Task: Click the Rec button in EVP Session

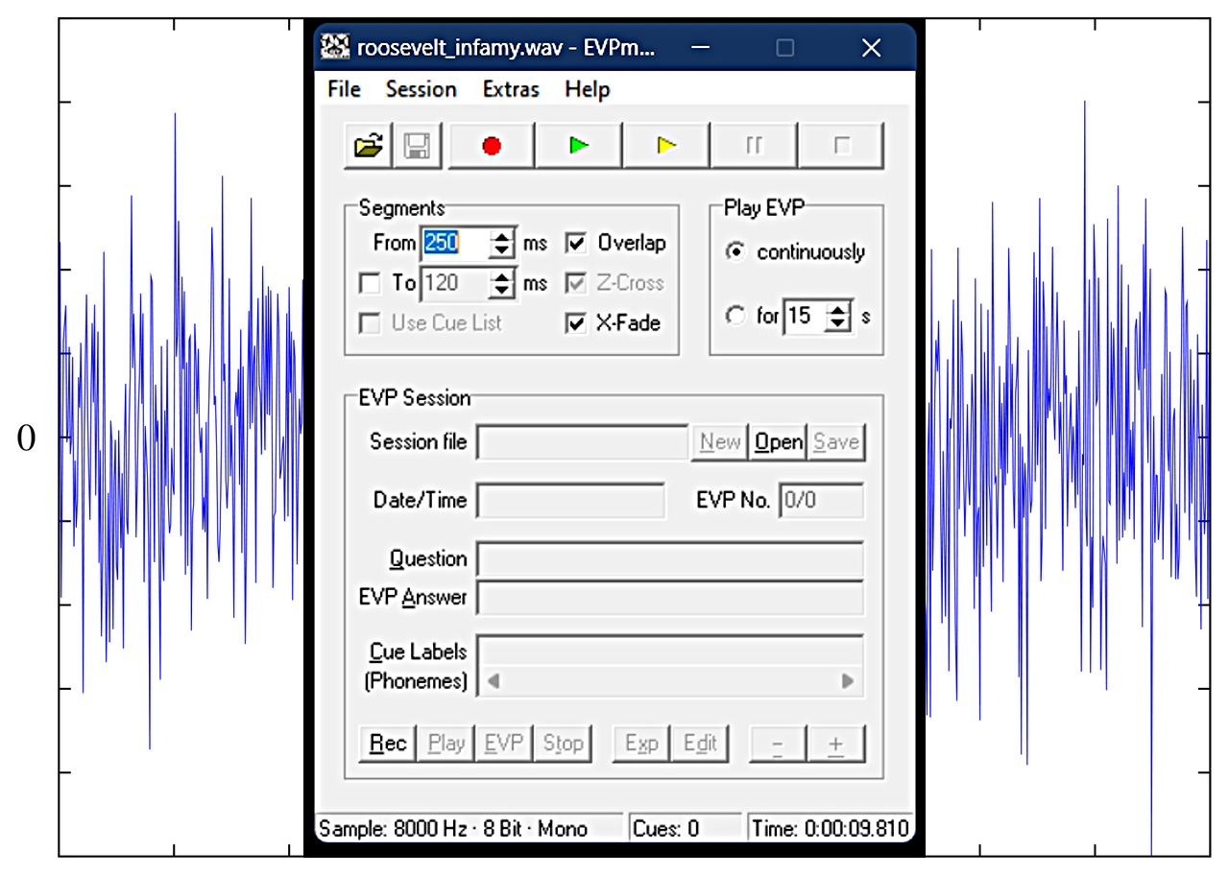Action: (388, 744)
